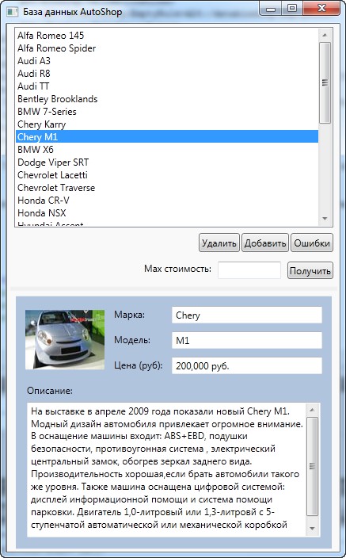Click the application icon in the title bar
The height and width of the screenshot is (558, 346).
pos(13,12)
